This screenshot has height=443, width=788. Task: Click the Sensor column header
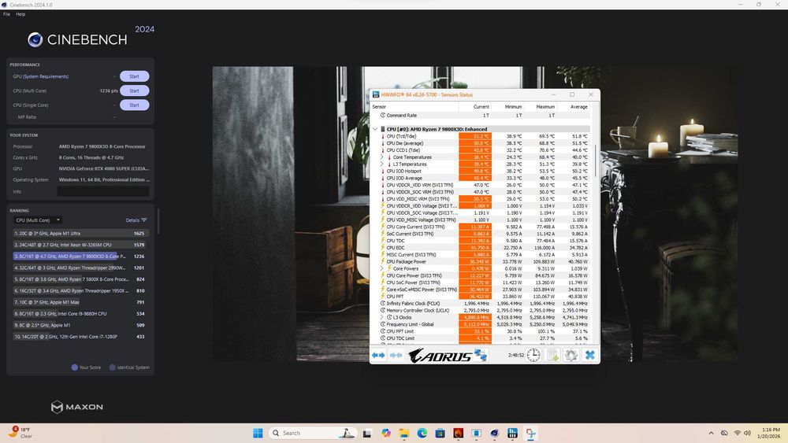tap(414, 106)
